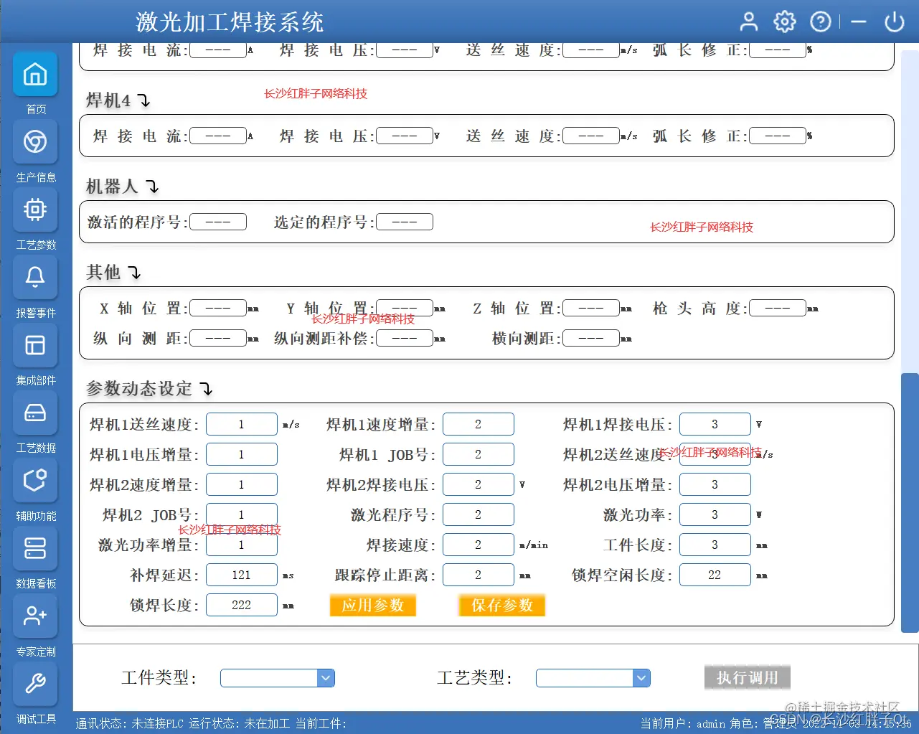The image size is (919, 734).
Task: Open the 集成部件 layout icon
Action: point(35,345)
